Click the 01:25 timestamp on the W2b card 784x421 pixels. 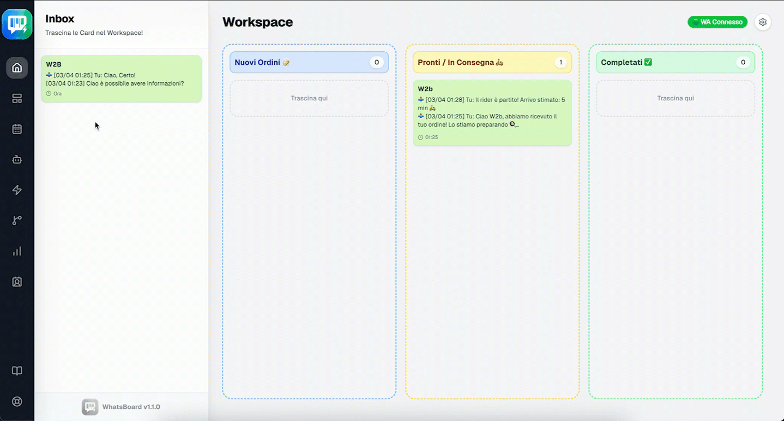(x=431, y=137)
